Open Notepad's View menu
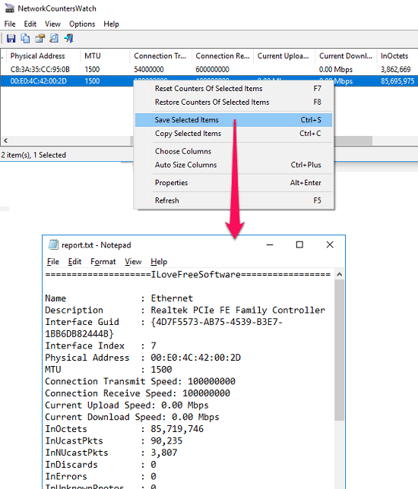418x489 pixels. [x=133, y=262]
